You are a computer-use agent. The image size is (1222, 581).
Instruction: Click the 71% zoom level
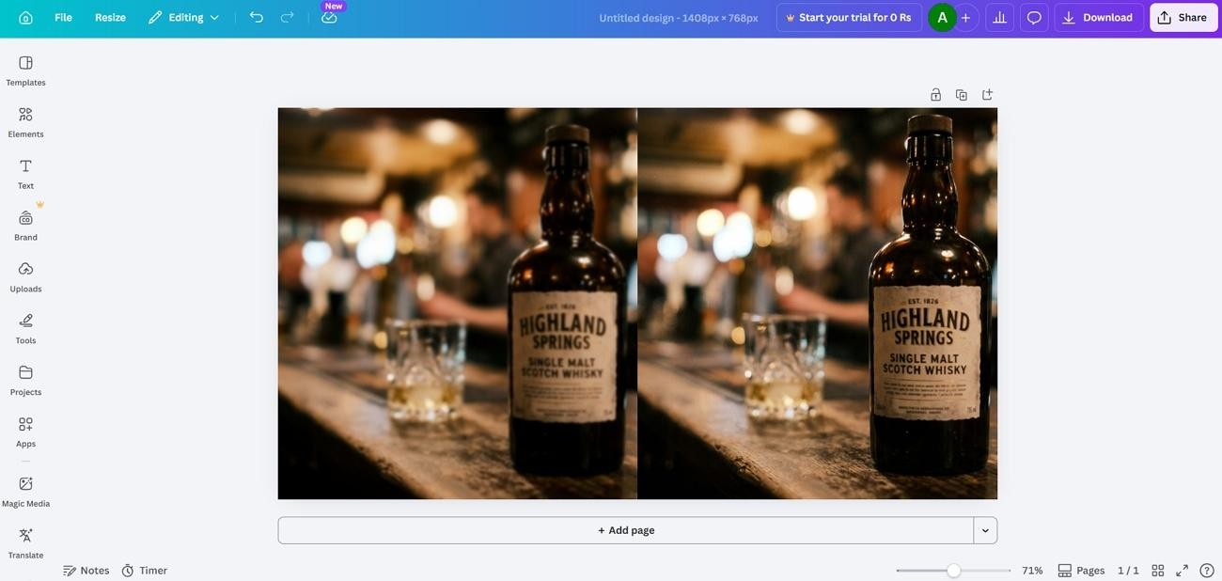pos(1032,571)
